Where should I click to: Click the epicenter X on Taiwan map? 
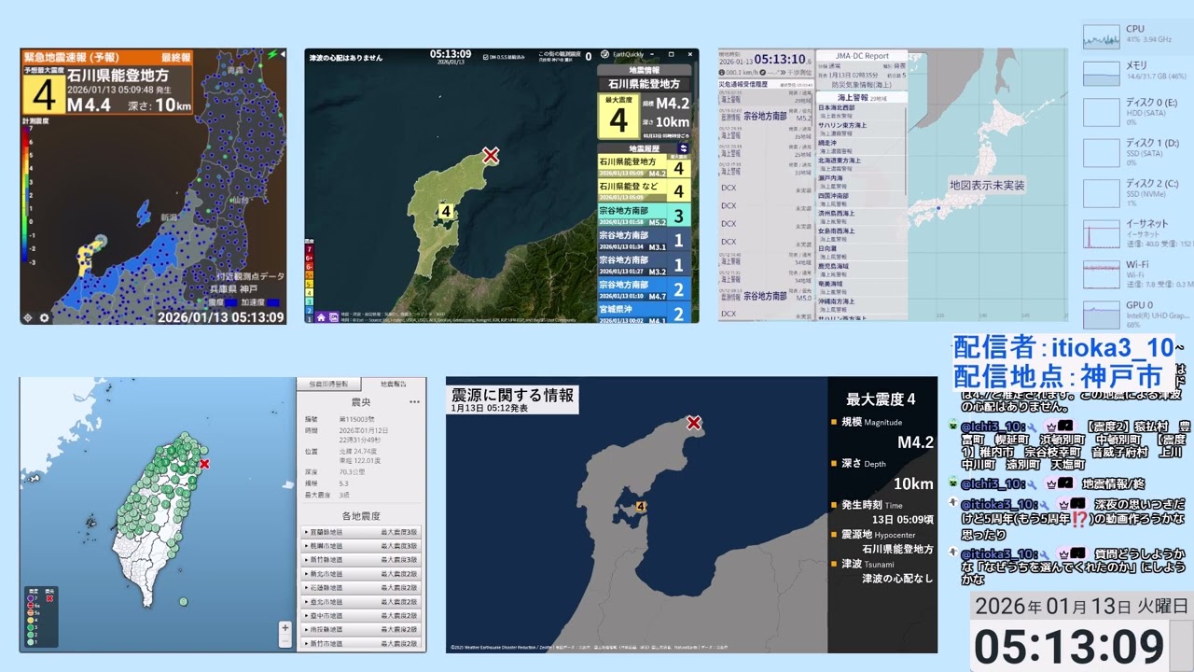[204, 463]
